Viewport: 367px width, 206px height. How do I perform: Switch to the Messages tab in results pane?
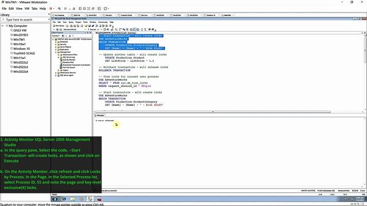99,116
